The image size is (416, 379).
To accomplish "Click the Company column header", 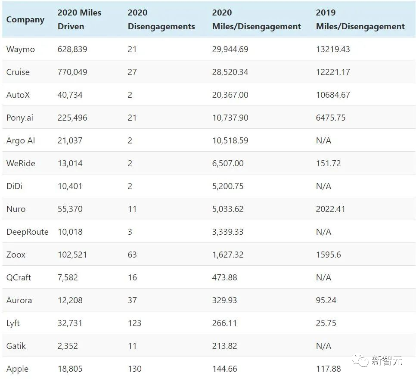I will 25,20.
